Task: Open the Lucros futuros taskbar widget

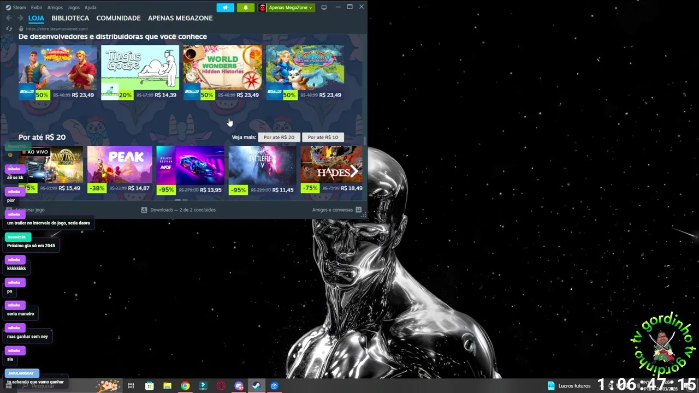Action: [x=569, y=386]
